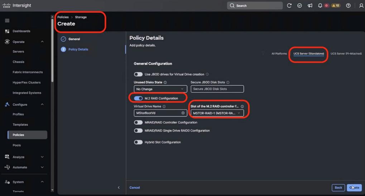365x196 pixels.
Task: Click info icon next to Unused Disks State
Action: (x=165, y=82)
